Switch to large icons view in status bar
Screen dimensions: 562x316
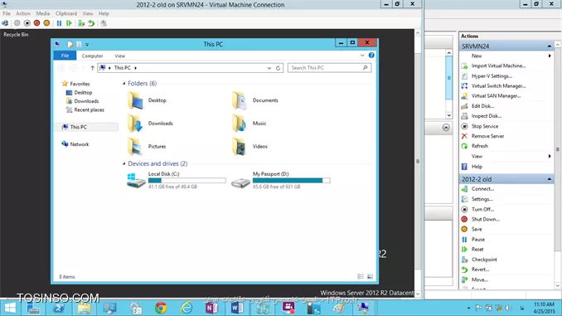[370, 276]
